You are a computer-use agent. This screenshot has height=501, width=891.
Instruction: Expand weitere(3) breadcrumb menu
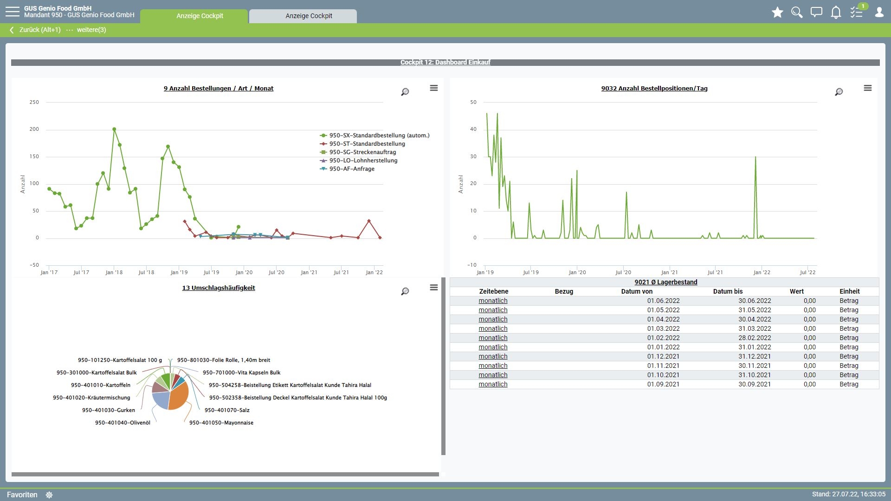pyautogui.click(x=91, y=30)
